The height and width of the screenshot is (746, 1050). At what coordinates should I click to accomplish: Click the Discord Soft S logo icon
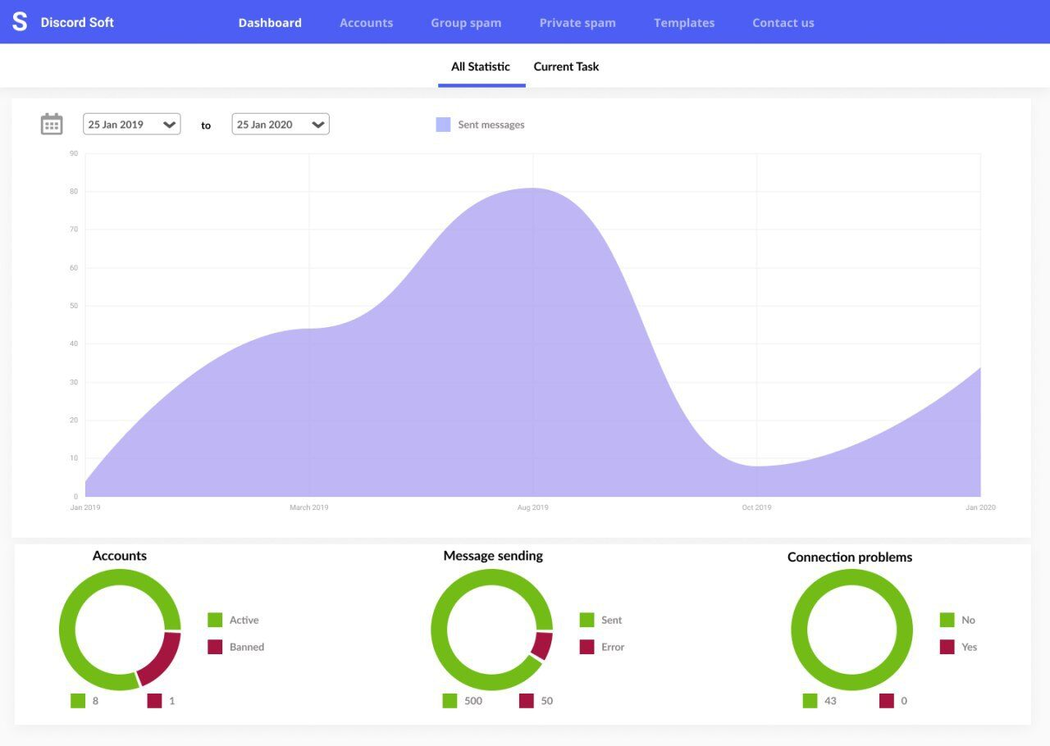20,22
